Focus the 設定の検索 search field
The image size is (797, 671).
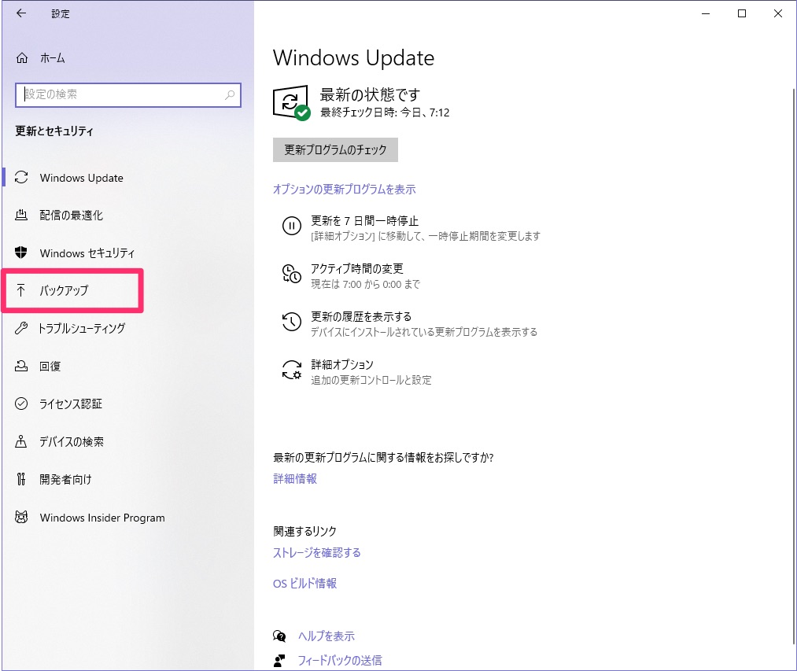(128, 95)
